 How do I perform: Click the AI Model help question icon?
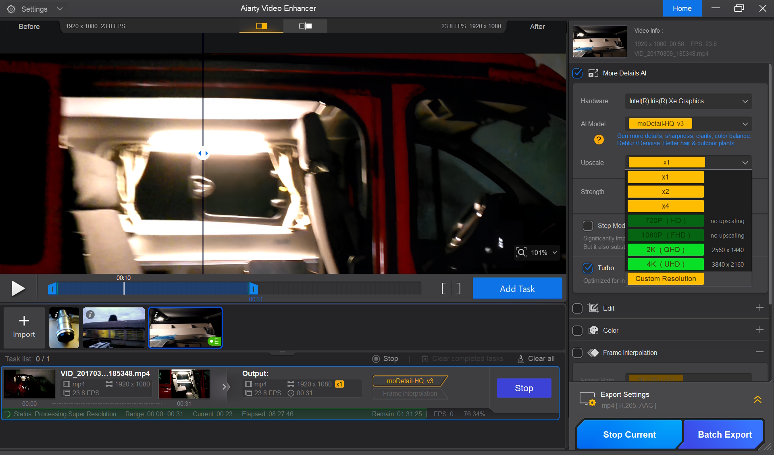point(599,140)
